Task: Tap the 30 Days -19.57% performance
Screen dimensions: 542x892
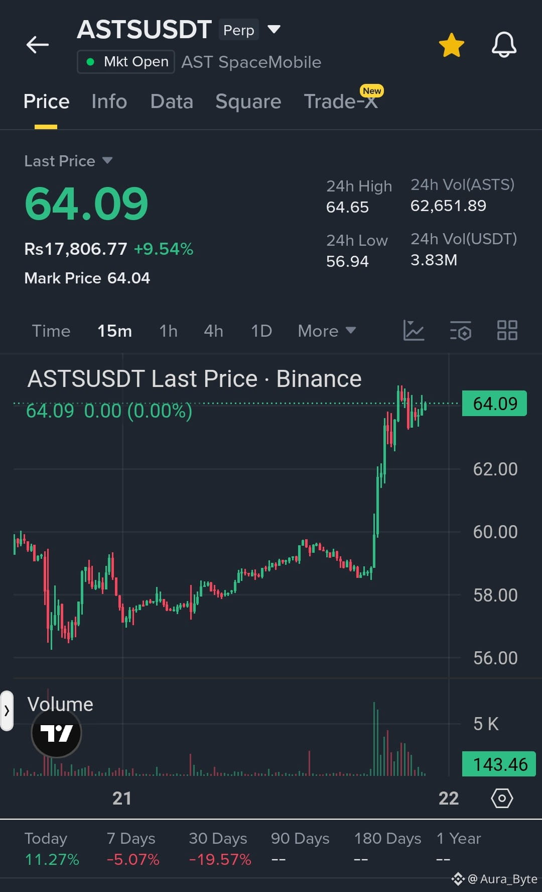Action: (x=220, y=849)
